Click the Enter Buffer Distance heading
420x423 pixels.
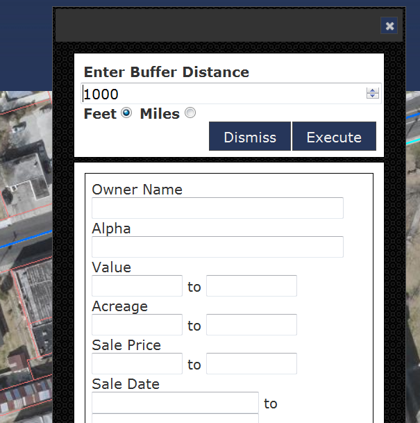(167, 72)
